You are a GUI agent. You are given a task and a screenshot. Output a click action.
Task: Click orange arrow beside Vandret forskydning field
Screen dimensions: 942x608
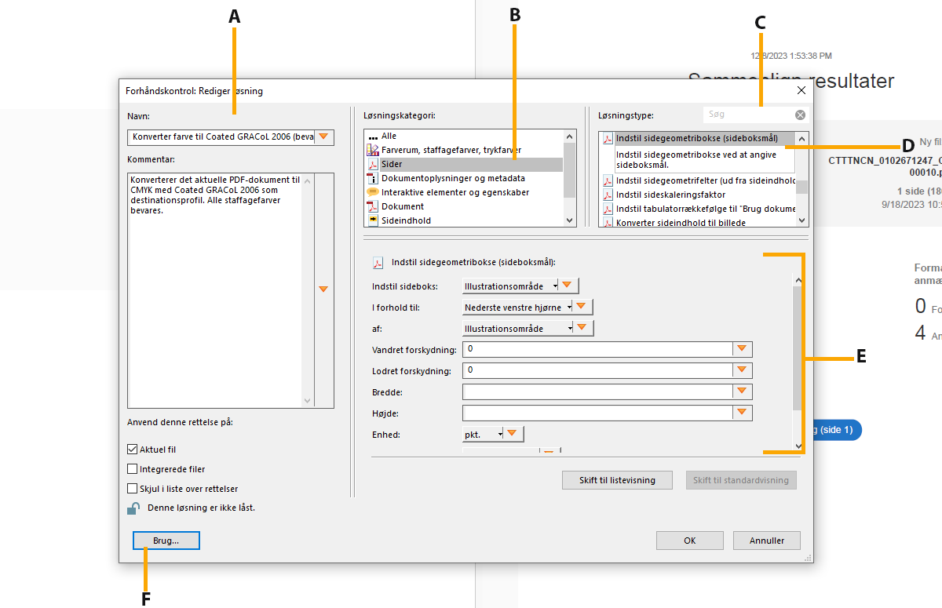742,348
